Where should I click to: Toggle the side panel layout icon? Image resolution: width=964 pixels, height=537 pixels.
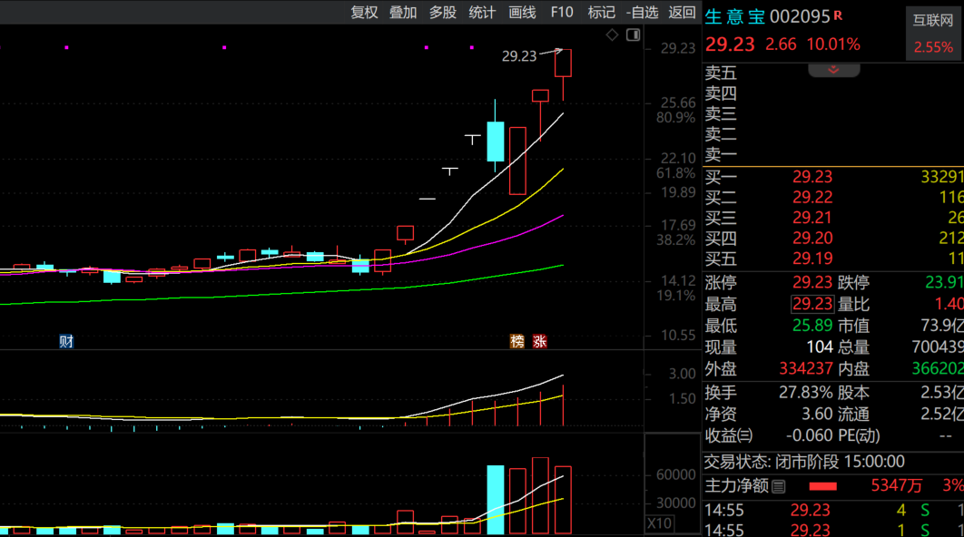(x=634, y=35)
